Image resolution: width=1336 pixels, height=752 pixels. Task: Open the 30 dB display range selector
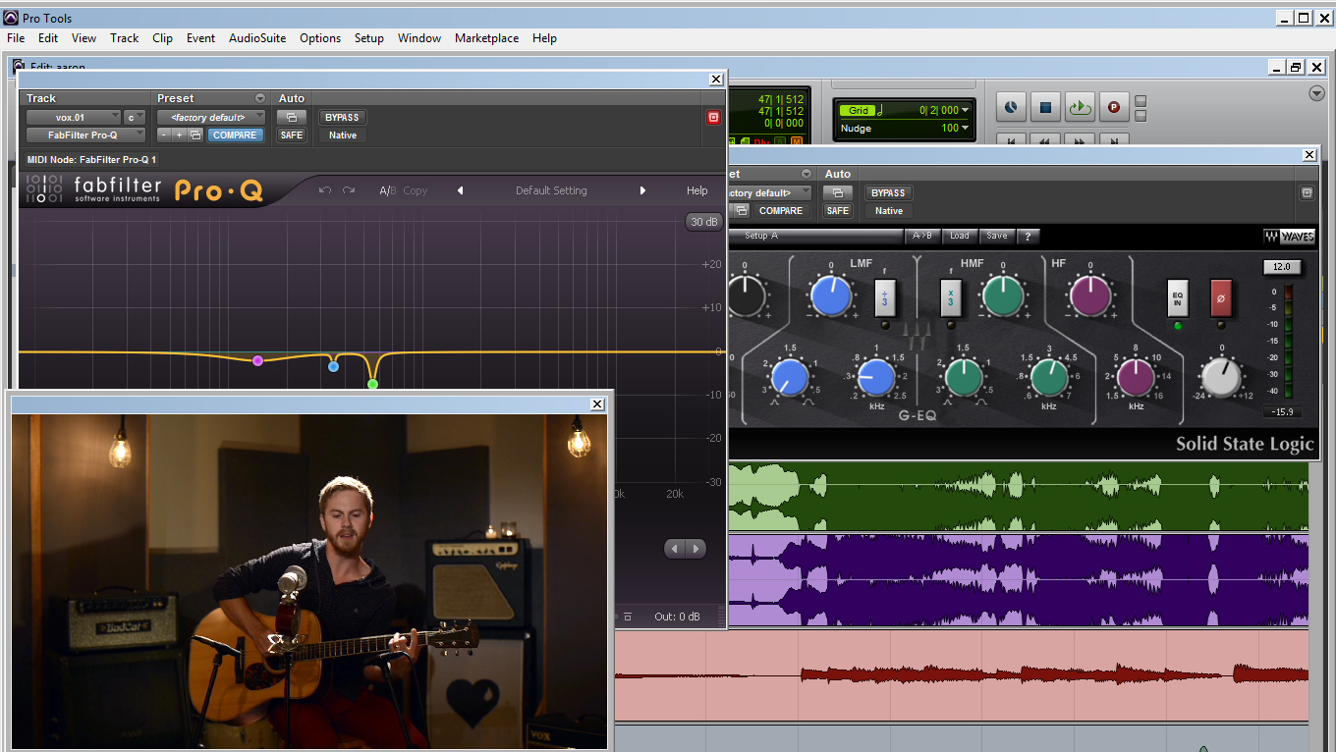coord(703,222)
